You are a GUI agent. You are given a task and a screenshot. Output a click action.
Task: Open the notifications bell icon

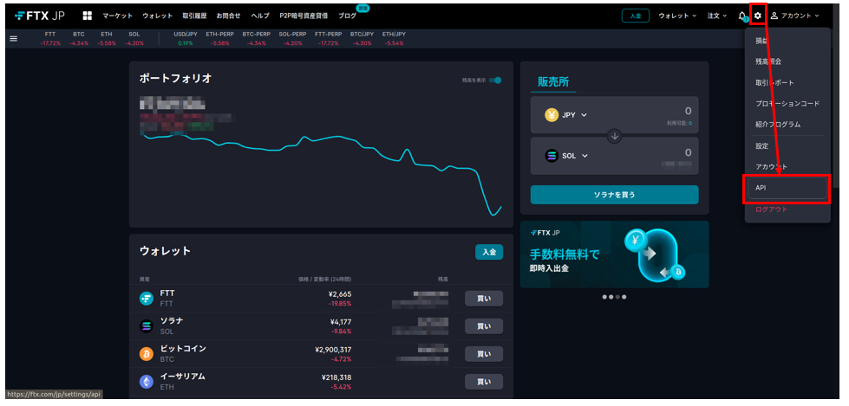pos(741,16)
